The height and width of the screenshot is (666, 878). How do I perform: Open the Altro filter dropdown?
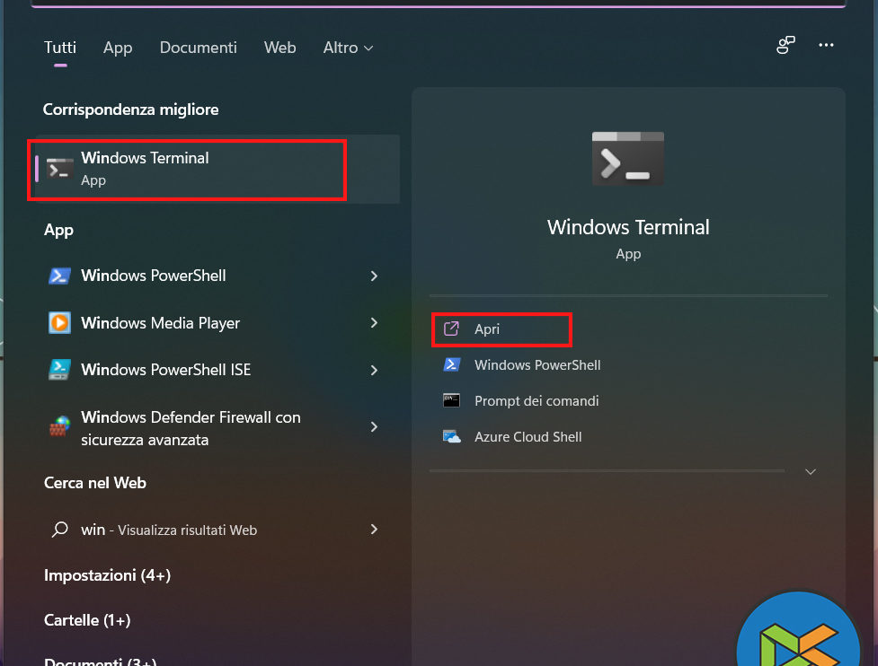coord(348,48)
